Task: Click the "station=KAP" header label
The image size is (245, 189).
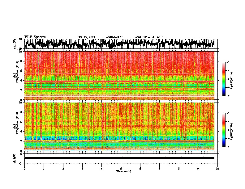Action: coord(115,37)
